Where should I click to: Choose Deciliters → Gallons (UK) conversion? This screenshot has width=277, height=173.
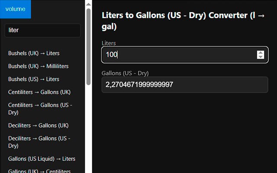tap(38, 125)
